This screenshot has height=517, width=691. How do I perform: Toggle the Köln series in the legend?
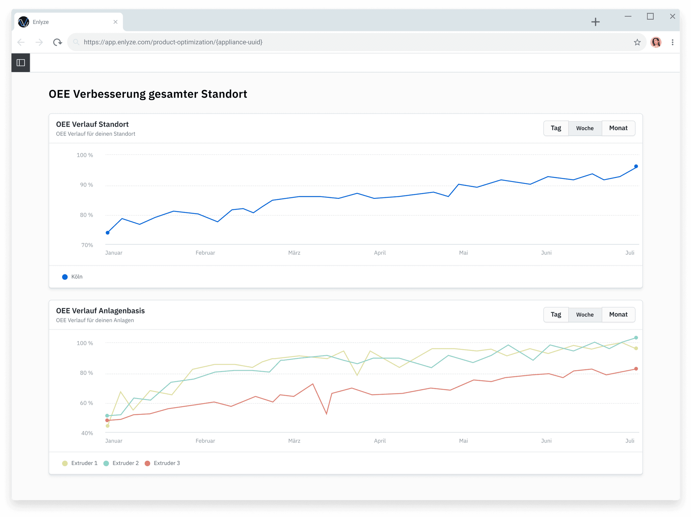[72, 276]
